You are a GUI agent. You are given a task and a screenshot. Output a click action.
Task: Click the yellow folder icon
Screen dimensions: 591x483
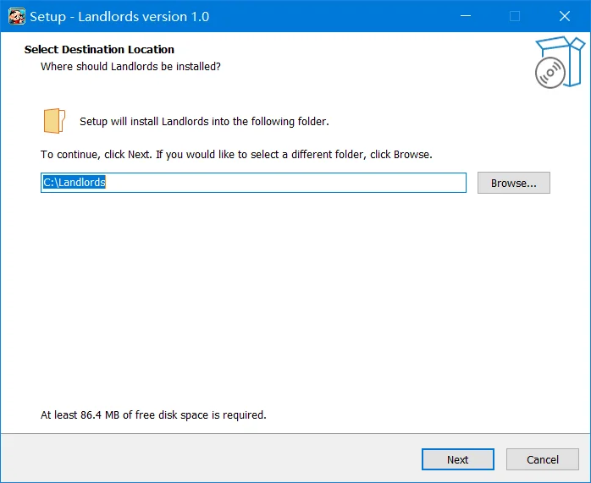pos(55,121)
